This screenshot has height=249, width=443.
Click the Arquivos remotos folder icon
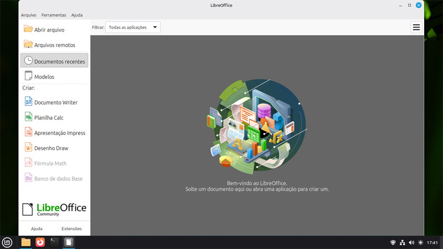pyautogui.click(x=28, y=44)
